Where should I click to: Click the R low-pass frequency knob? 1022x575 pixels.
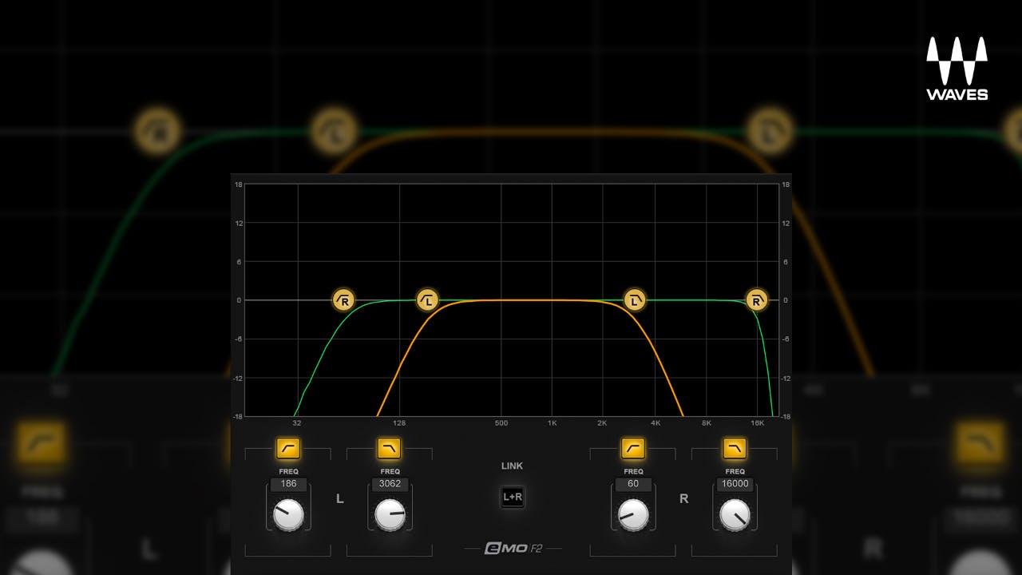point(735,515)
